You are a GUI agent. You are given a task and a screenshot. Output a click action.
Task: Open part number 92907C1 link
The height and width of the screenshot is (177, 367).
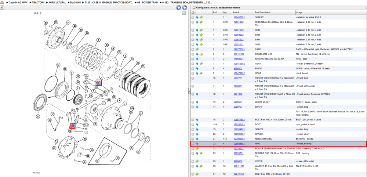pos(238,107)
